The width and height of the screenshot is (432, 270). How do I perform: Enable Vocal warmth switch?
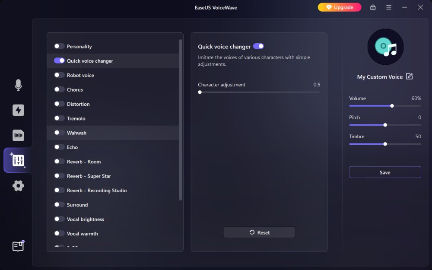59,233
